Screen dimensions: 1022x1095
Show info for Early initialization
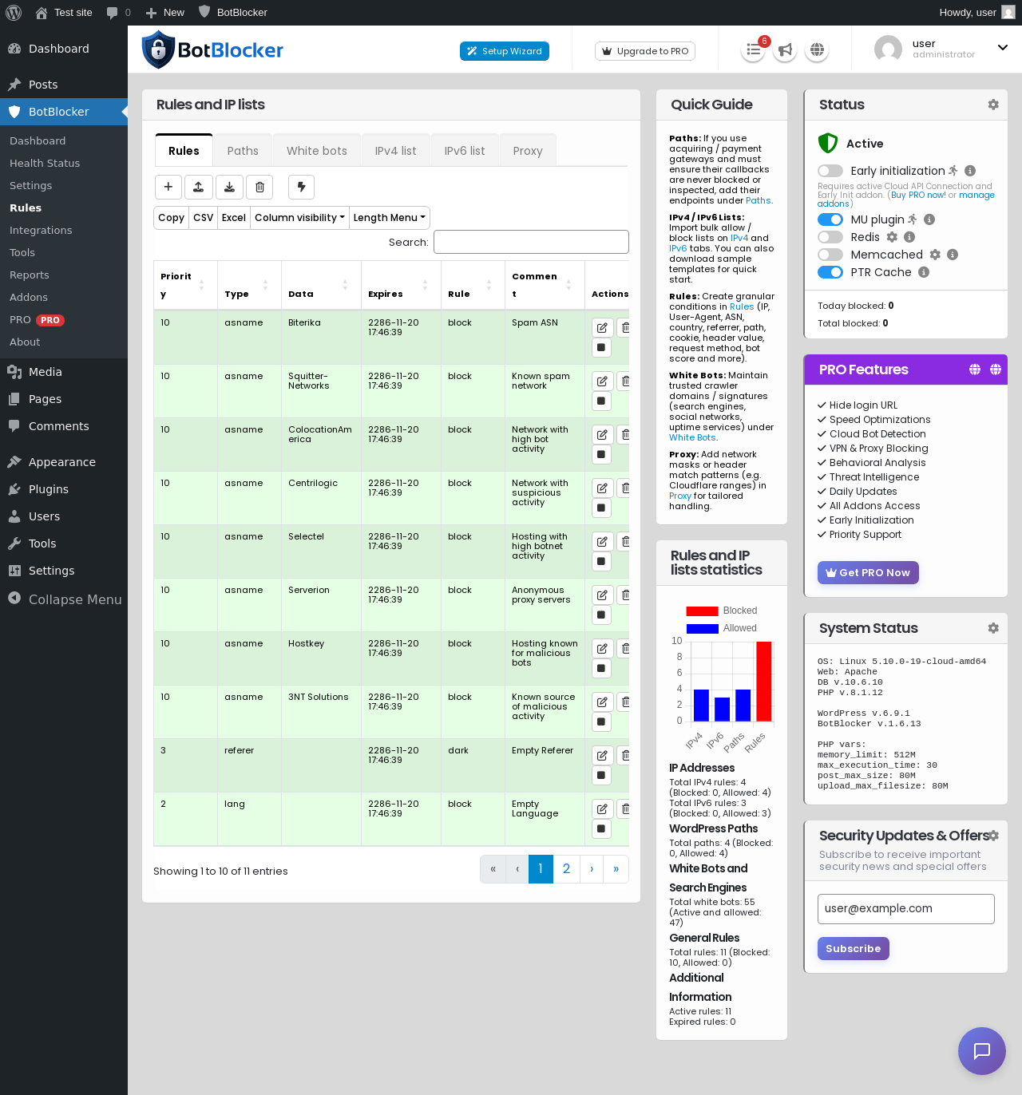[970, 171]
